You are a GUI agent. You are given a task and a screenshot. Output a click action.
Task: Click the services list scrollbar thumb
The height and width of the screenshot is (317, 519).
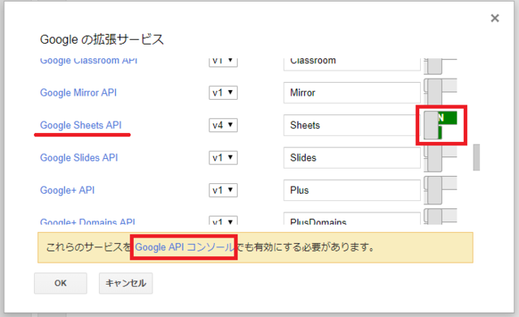click(476, 157)
